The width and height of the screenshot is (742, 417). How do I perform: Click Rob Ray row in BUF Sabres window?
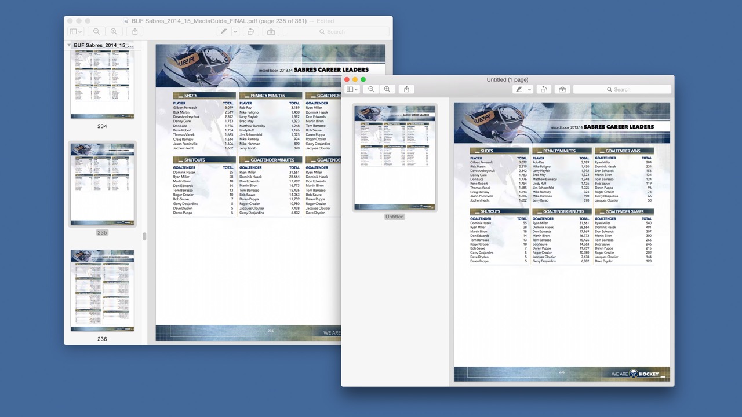tap(270, 108)
